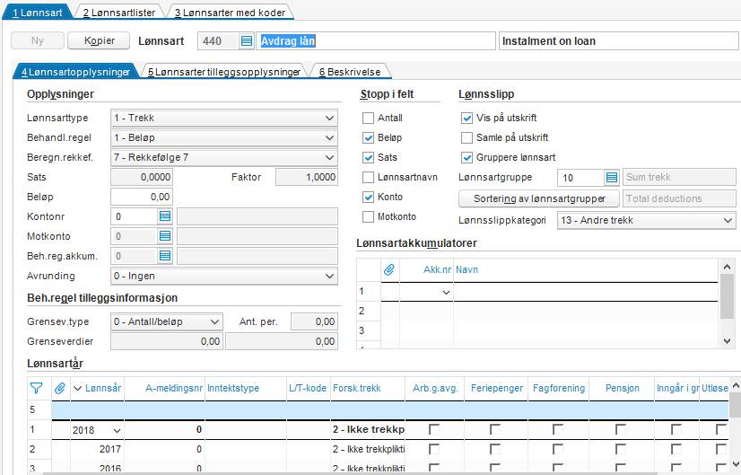Click the Lønnsartår table scroll down arrow
This screenshot has width=741, height=475.
736,464
